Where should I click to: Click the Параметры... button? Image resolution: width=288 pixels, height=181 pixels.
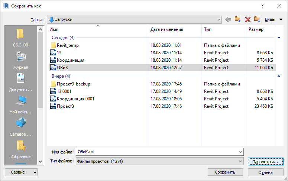pyautogui.click(x=265, y=162)
